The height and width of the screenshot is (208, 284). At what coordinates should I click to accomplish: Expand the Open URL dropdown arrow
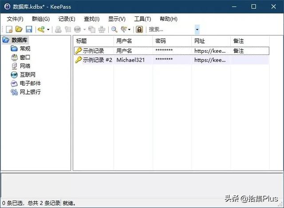click(84, 30)
